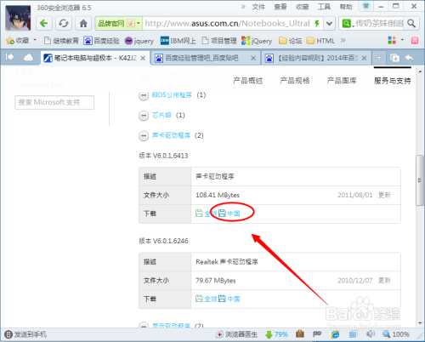425x342 pixels.
Task: Open the lowercase jquery bookmark
Action: (x=139, y=41)
